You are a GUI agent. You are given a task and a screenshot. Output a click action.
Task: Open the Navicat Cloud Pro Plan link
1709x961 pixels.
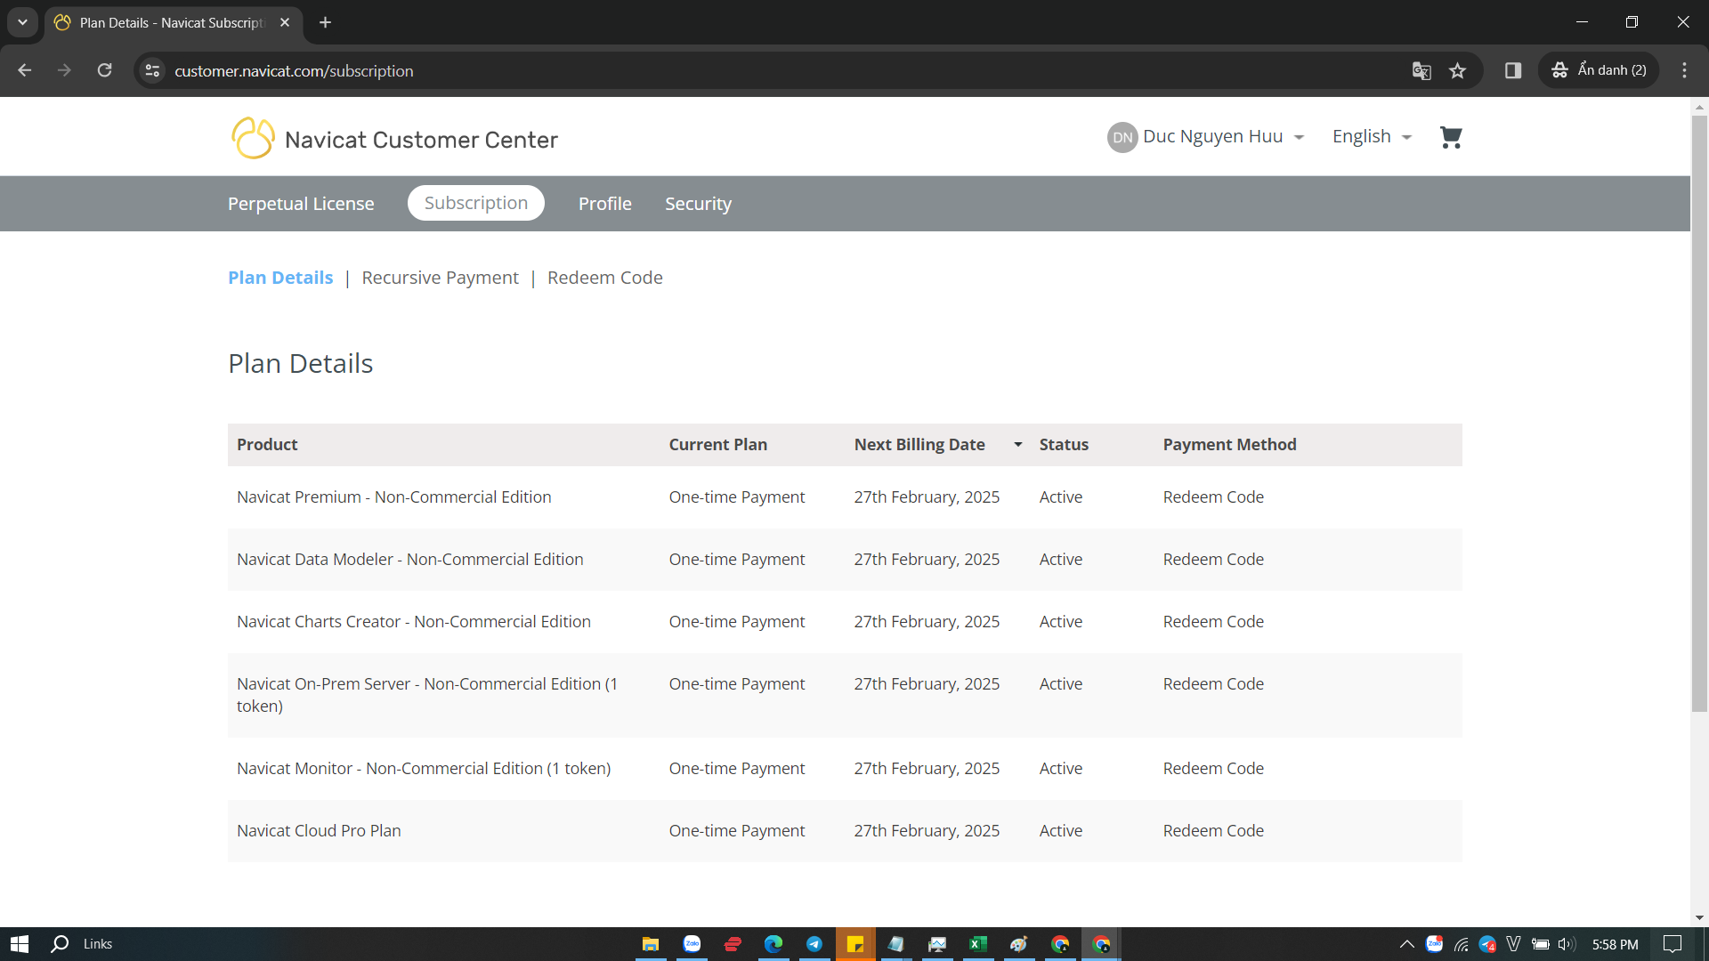pyautogui.click(x=319, y=831)
